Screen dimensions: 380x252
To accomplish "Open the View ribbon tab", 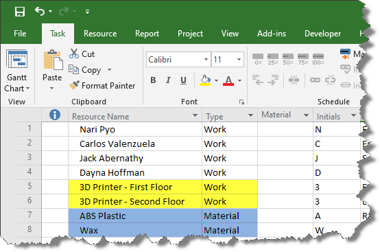I will pos(230,34).
